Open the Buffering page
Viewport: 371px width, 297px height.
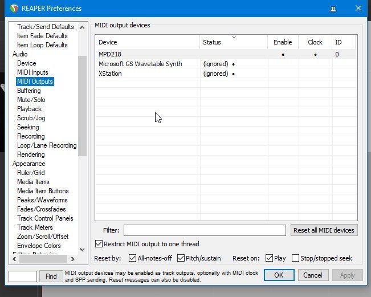pyautogui.click(x=29, y=91)
